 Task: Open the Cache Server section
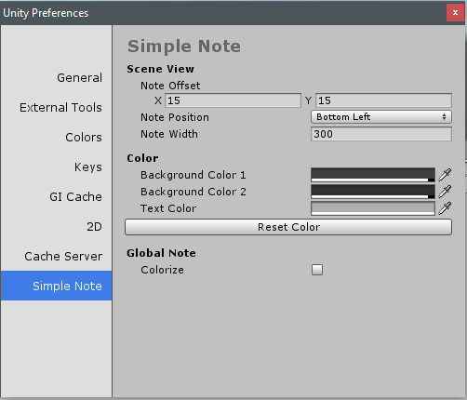click(56, 256)
